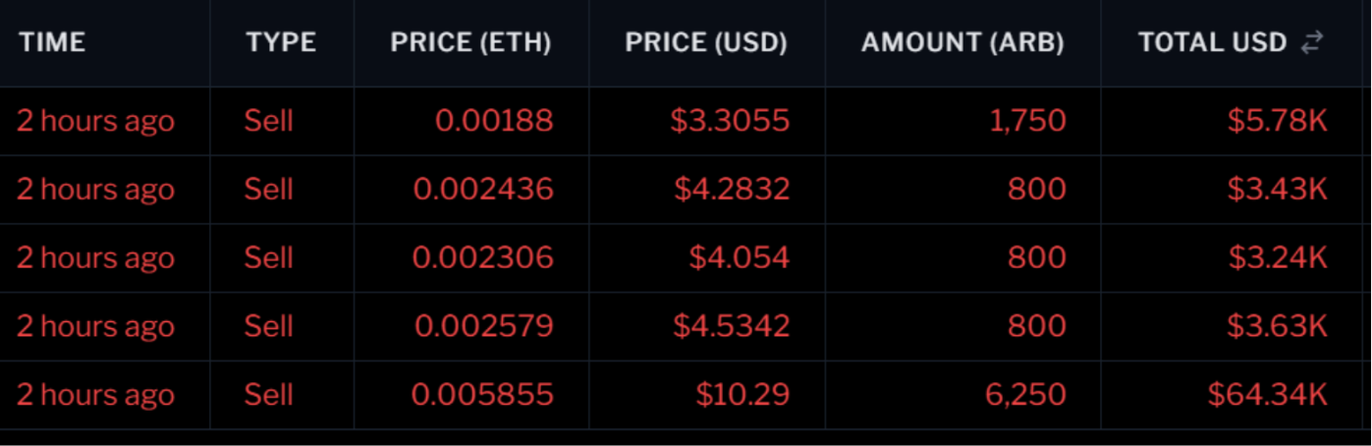Open the $5.78K sell transaction row
This screenshot has width=1372, height=446.
pyautogui.click(x=686, y=121)
